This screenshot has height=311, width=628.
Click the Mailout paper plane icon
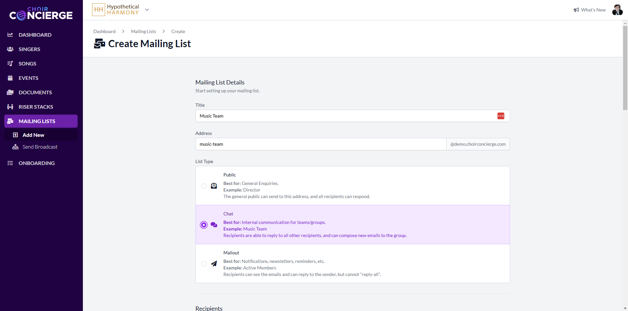click(214, 264)
